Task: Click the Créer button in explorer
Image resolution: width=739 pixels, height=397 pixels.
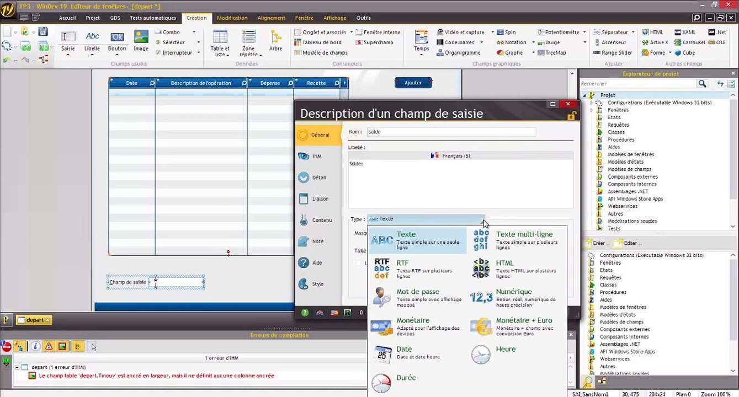Action: (x=594, y=243)
